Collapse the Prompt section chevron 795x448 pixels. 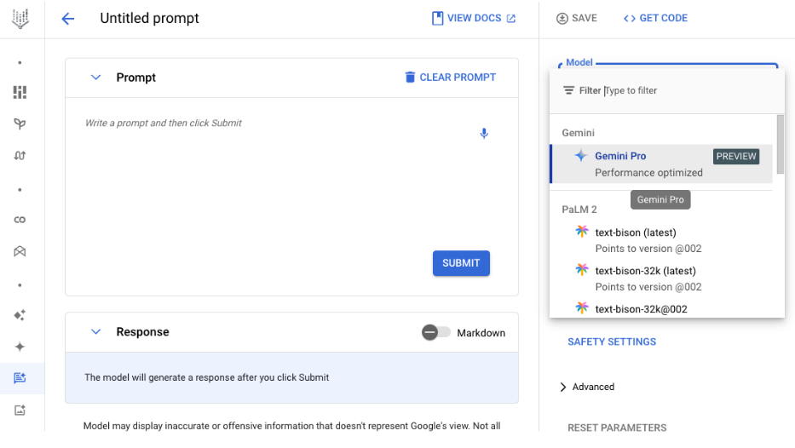coord(95,78)
